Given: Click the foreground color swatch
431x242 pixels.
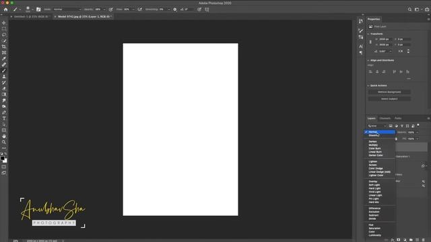Looking at the screenshot, I should tap(3, 159).
